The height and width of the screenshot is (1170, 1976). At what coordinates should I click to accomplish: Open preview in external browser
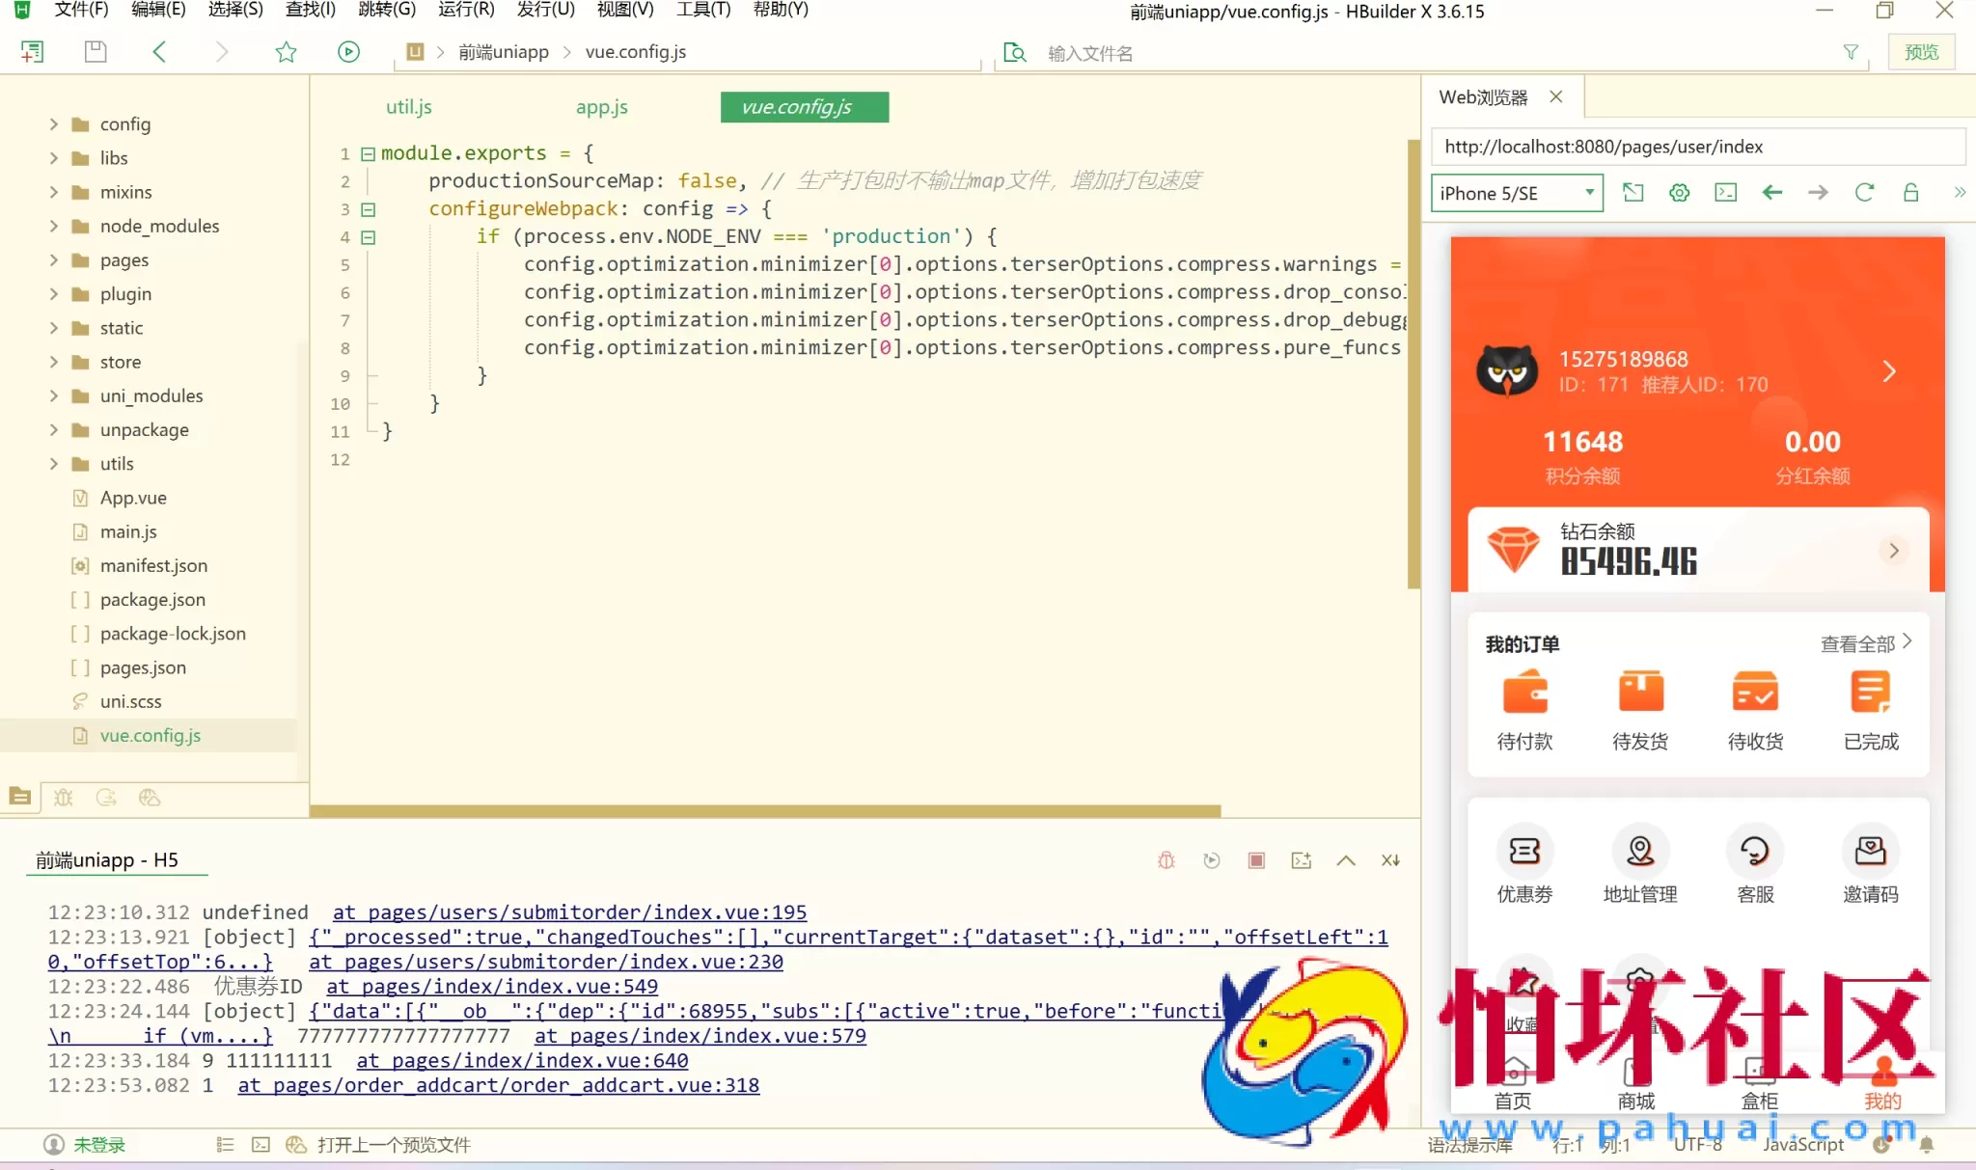pyautogui.click(x=1633, y=193)
